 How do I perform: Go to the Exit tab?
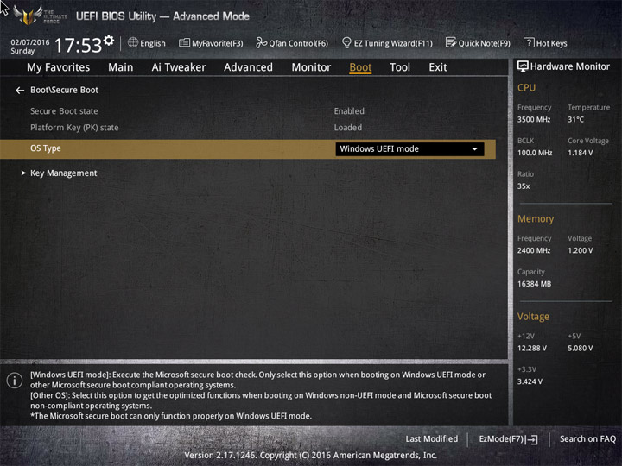click(x=438, y=67)
